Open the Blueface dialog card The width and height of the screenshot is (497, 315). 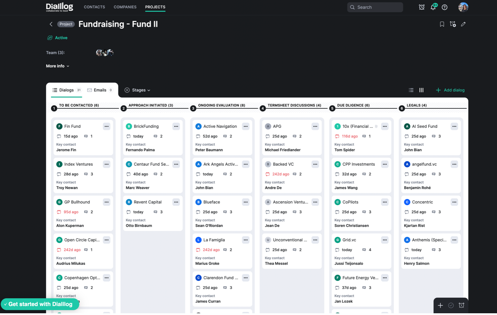pyautogui.click(x=222, y=214)
